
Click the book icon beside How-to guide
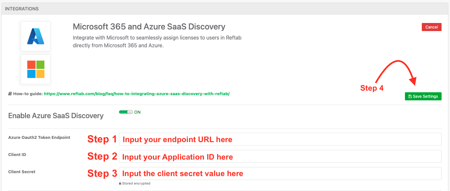[x=9, y=94]
